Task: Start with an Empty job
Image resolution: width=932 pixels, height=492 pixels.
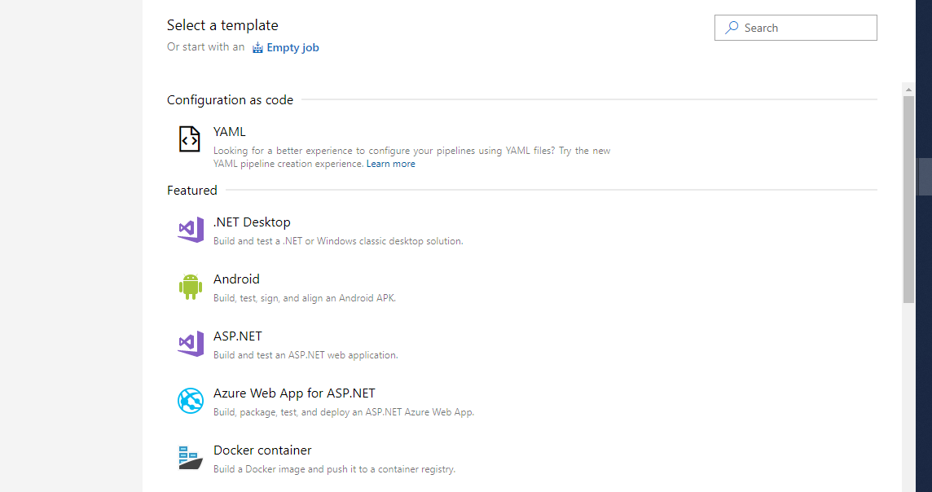Action: (x=292, y=47)
